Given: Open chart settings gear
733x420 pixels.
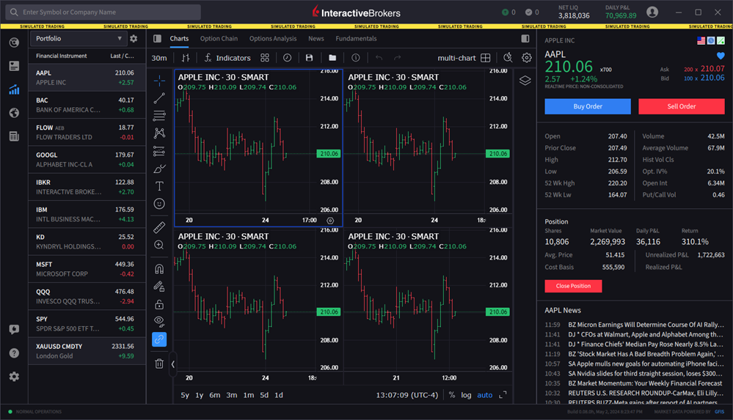Looking at the screenshot, I should (527, 58).
